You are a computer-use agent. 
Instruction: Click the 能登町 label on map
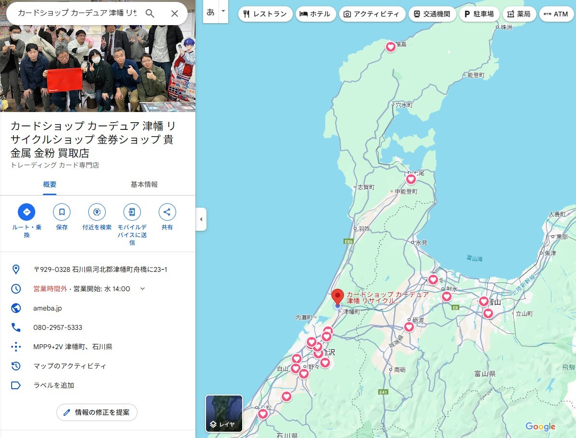476,75
